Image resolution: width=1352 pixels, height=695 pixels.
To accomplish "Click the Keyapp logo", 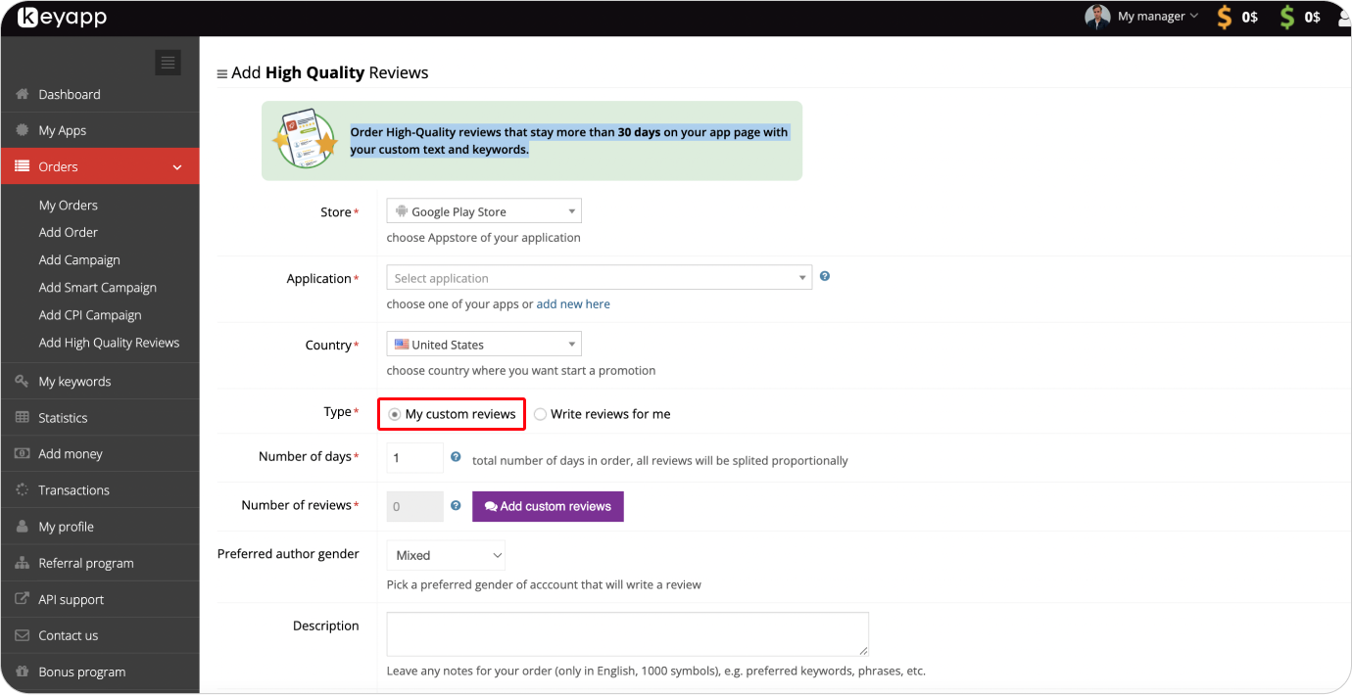I will (63, 18).
